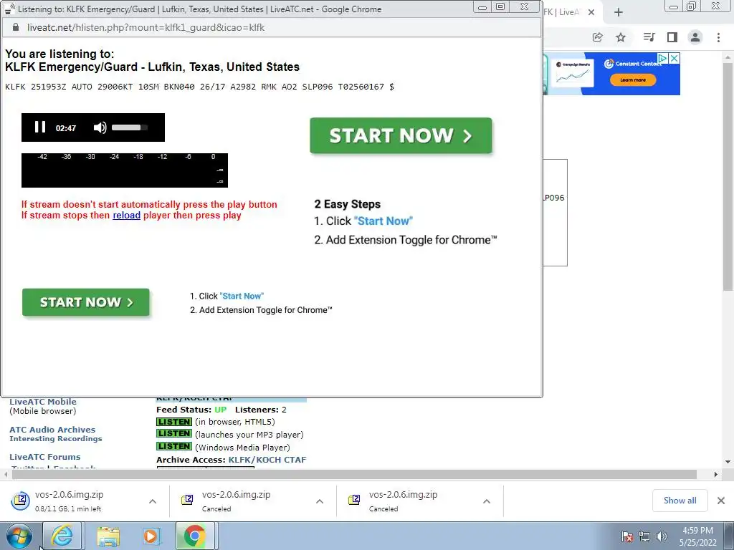Bookmark this page with the star icon

click(x=621, y=37)
